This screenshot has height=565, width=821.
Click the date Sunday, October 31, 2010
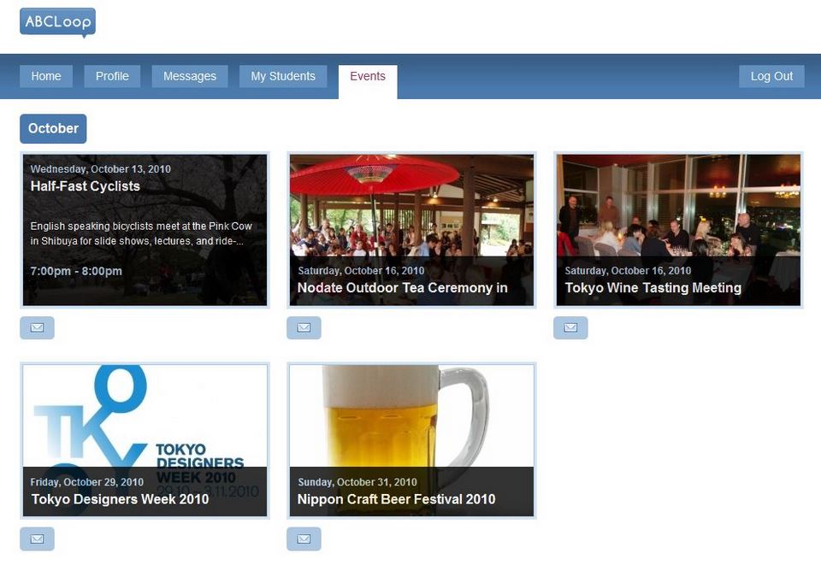(357, 482)
